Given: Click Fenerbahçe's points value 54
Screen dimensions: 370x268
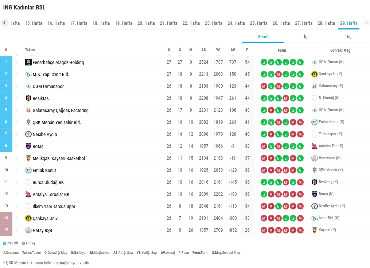Looking at the screenshot, I should [247, 62].
